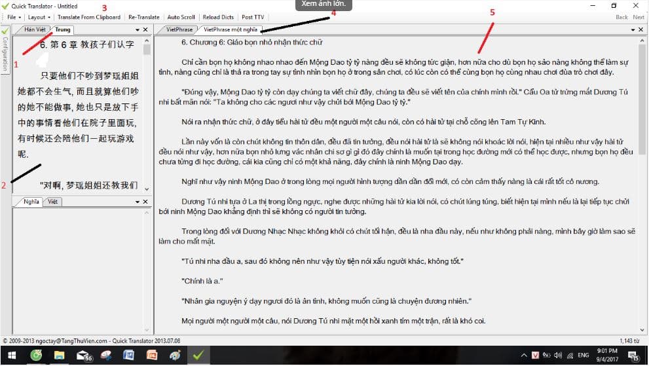Open the Nghĩa tab
649x366 pixels.
[x=31, y=202]
